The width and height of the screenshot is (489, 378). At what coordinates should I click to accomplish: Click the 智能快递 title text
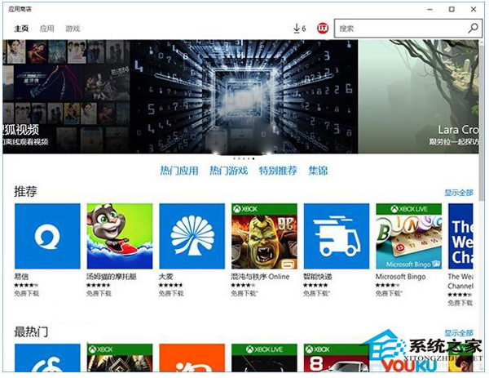click(318, 277)
